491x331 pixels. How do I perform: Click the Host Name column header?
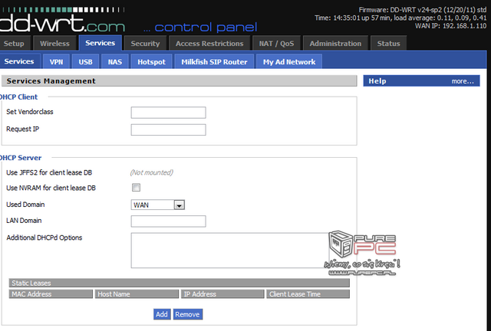coord(137,294)
